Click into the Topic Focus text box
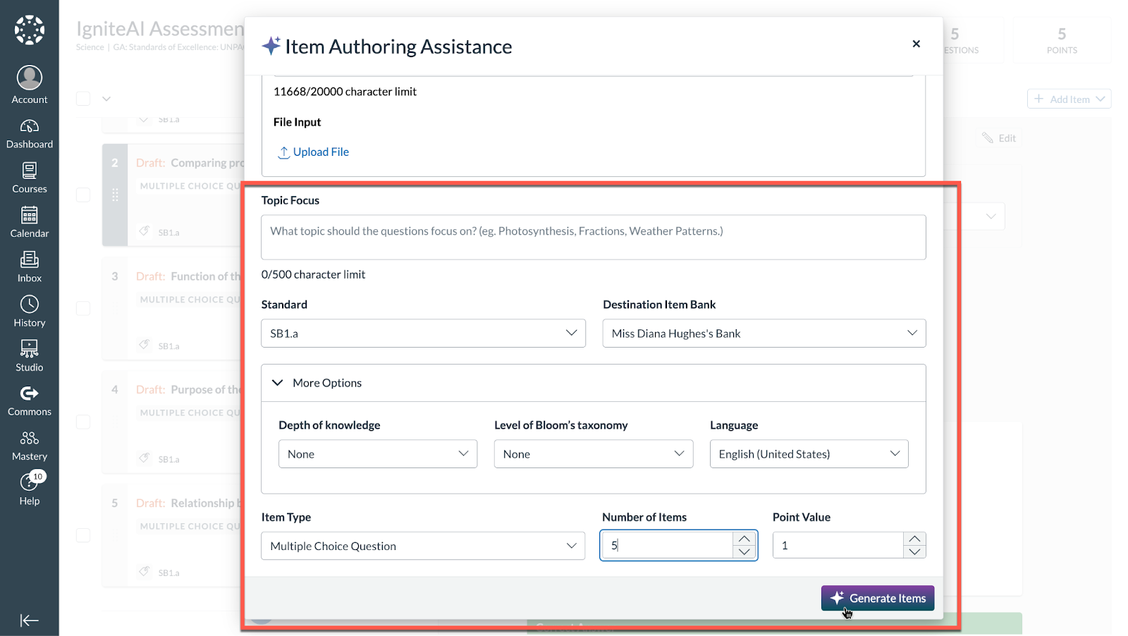Screen dimensions: 1128x636 (x=594, y=237)
